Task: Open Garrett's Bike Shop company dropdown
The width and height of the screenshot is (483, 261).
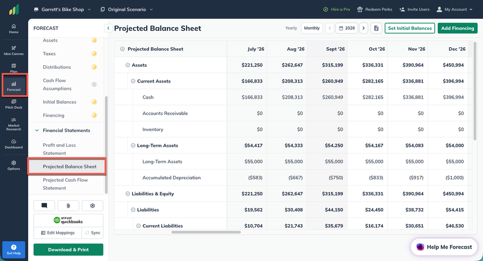Action: point(62,10)
